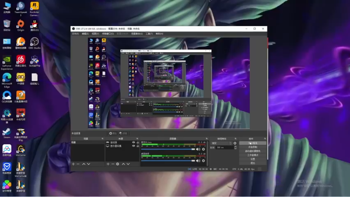Open source properties gear in Sources panel
This screenshot has height=197, width=350.
118,164
